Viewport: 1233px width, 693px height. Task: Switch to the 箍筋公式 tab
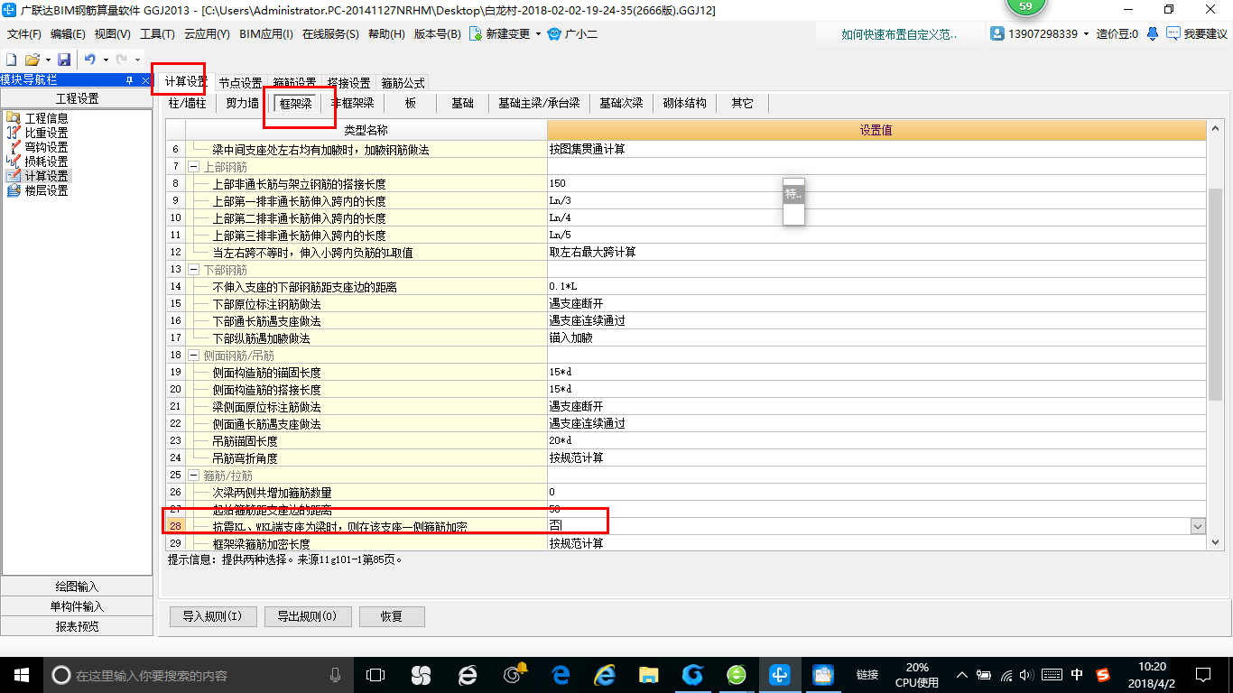click(x=403, y=82)
